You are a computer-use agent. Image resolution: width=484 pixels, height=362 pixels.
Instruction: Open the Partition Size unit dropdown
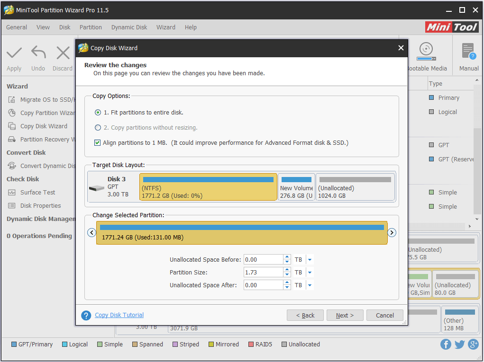[x=310, y=272]
